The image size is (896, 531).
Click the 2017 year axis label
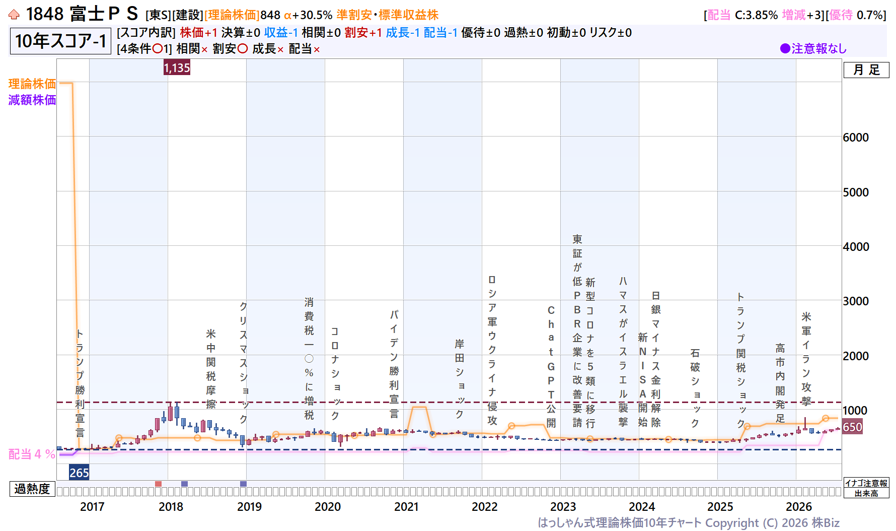(92, 506)
